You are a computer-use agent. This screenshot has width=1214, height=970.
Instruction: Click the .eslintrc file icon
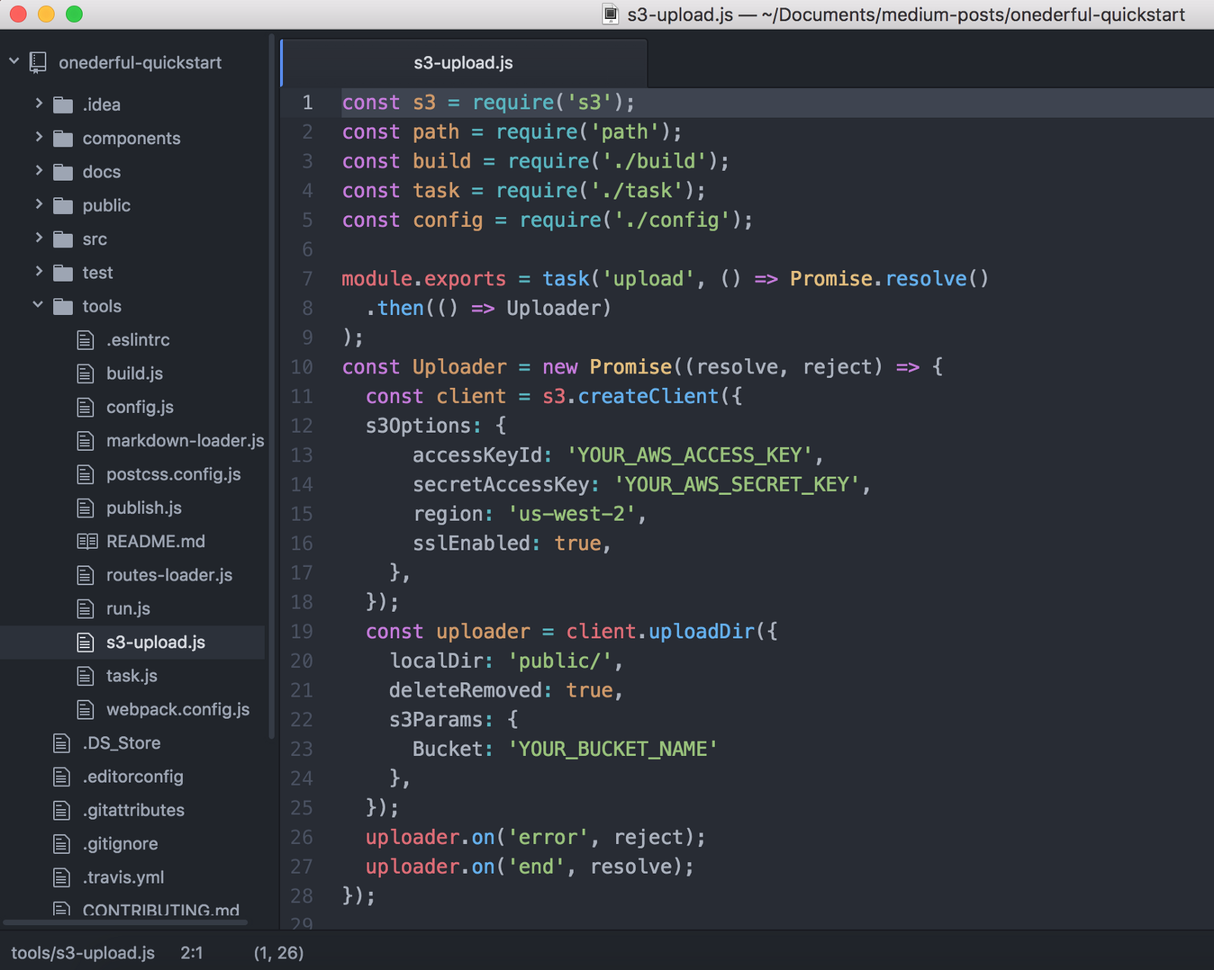[x=86, y=340]
